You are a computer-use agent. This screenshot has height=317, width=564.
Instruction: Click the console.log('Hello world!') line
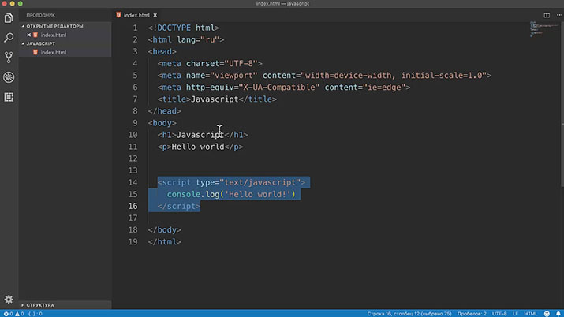click(x=231, y=195)
